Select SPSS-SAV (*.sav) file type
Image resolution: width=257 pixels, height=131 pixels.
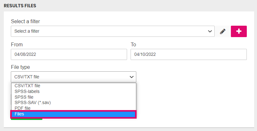click(74, 102)
